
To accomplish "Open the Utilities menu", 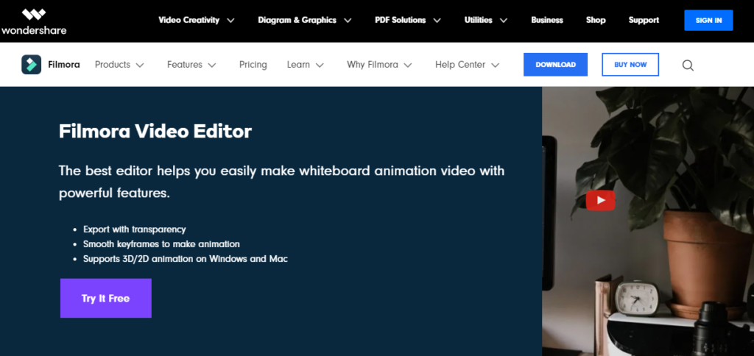I will coord(478,20).
